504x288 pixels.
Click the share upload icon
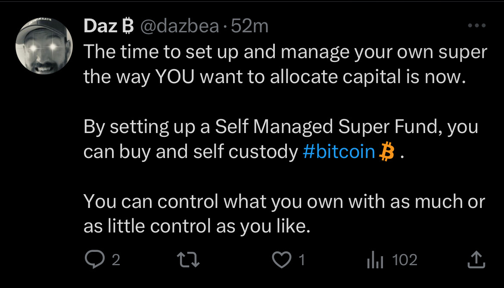[x=476, y=260]
